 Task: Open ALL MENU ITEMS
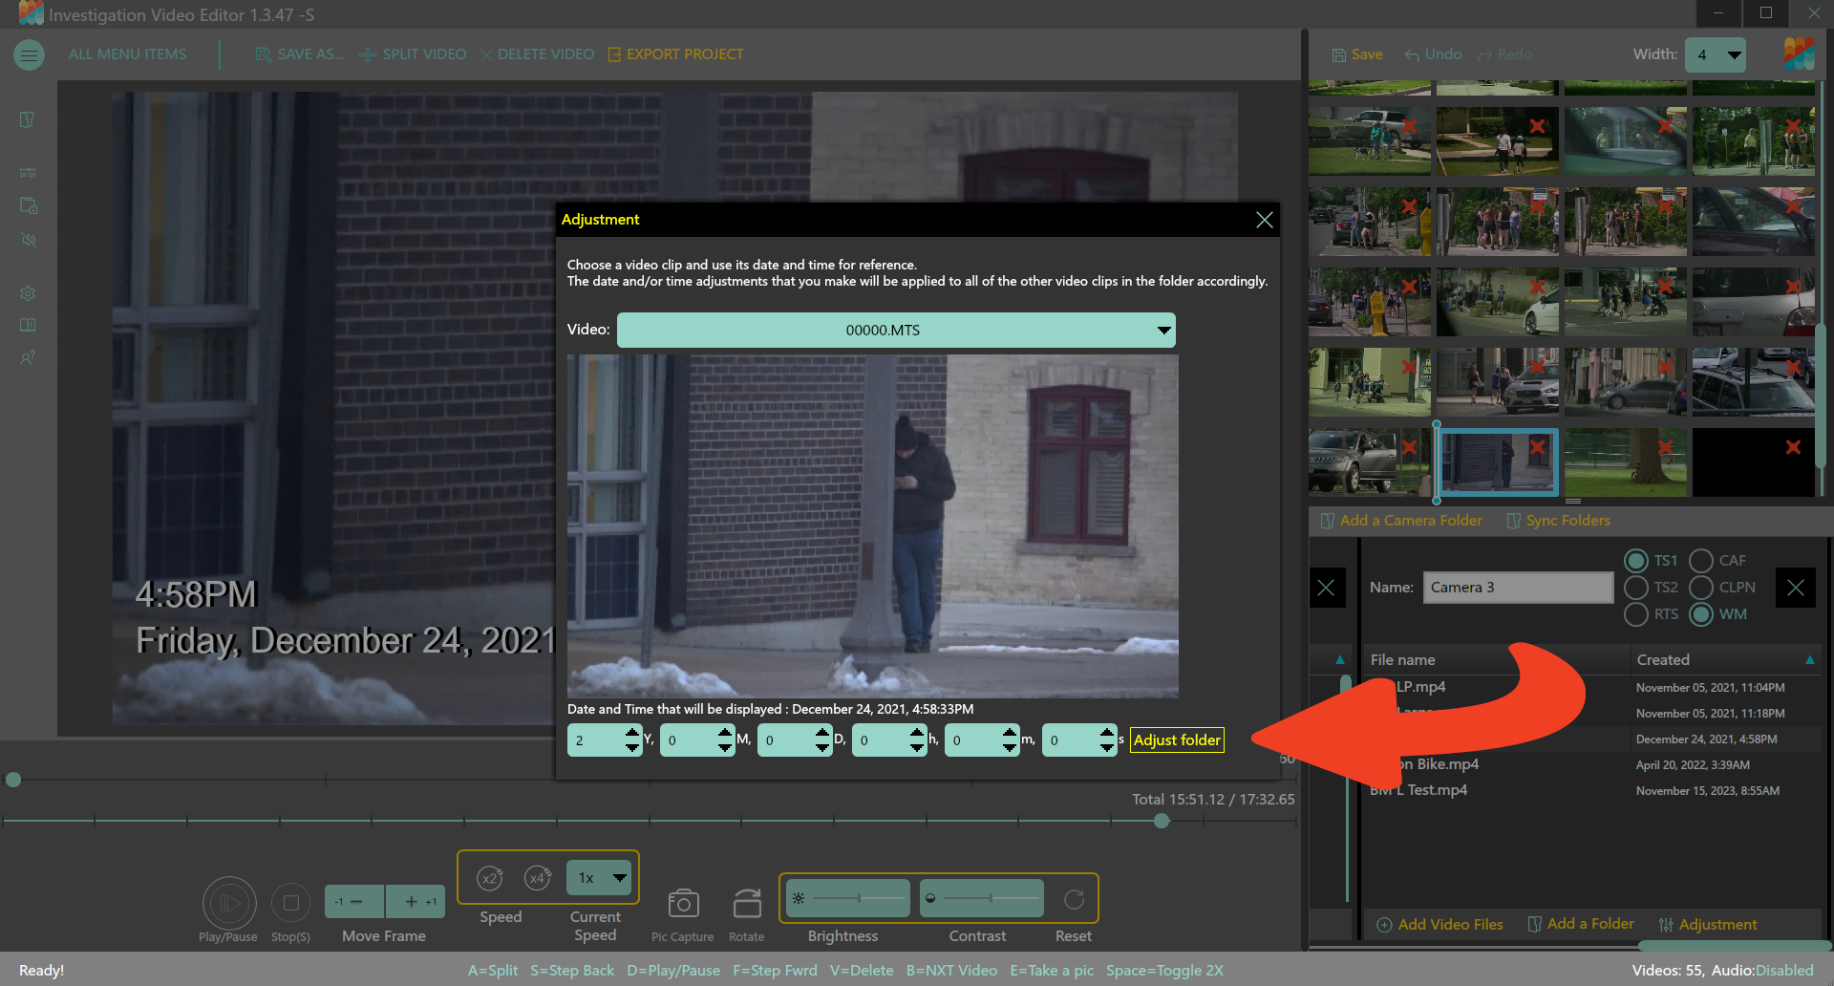[x=127, y=54]
